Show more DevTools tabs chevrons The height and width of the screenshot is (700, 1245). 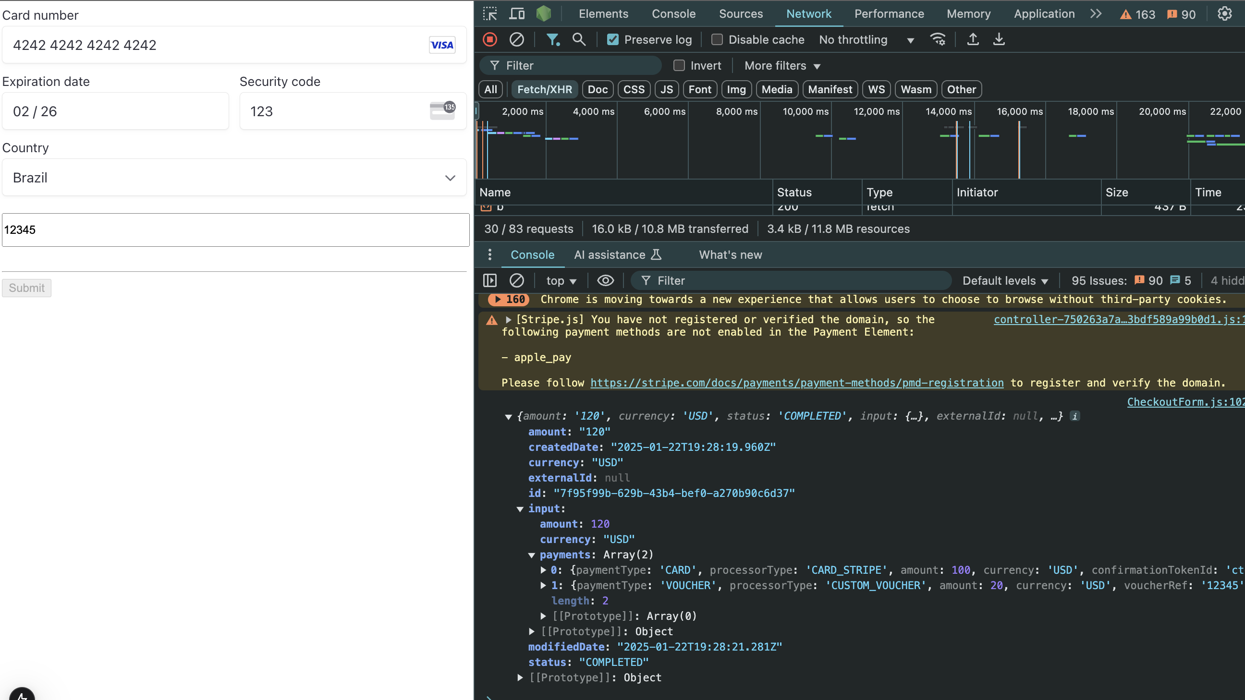pos(1096,13)
